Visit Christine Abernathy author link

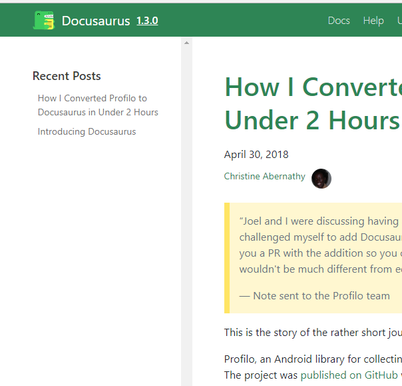click(x=265, y=176)
